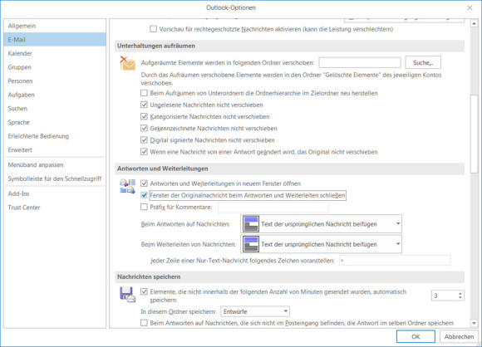The width and height of the screenshot is (482, 347).
Task: Open the 'In diesem Ordner speichern' Entwürfe dropdown
Action: (255, 311)
